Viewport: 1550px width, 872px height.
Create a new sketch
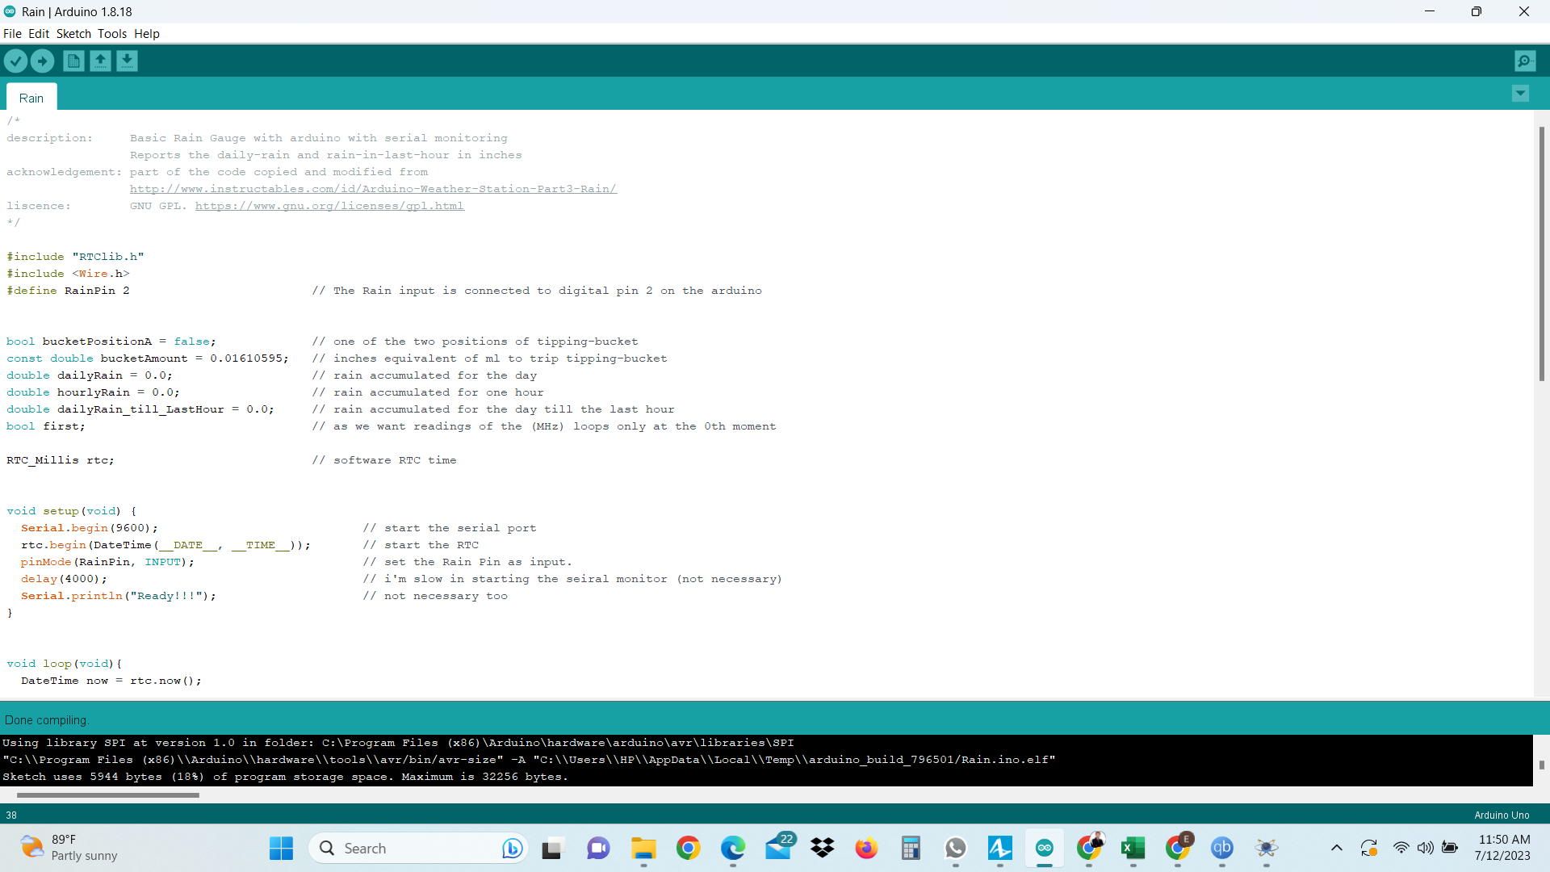coord(73,61)
